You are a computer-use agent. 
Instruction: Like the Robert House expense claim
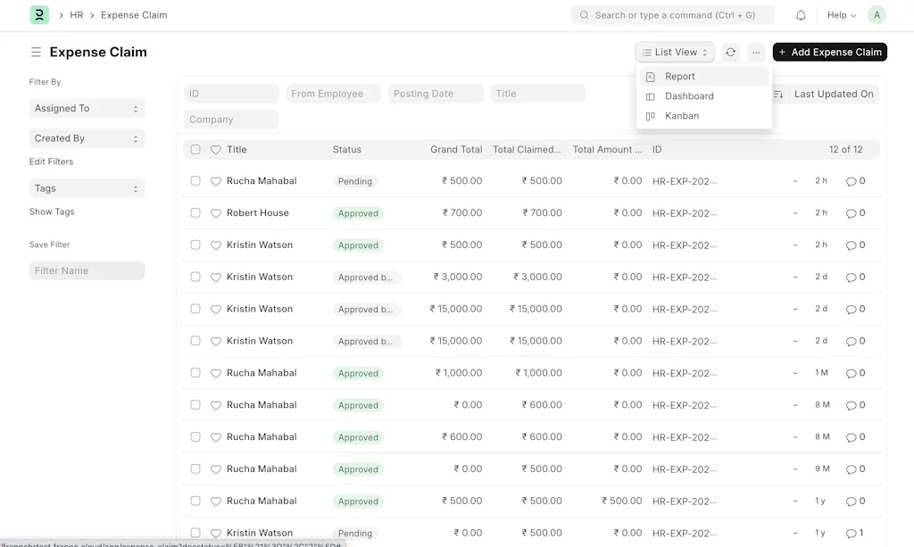coord(215,213)
